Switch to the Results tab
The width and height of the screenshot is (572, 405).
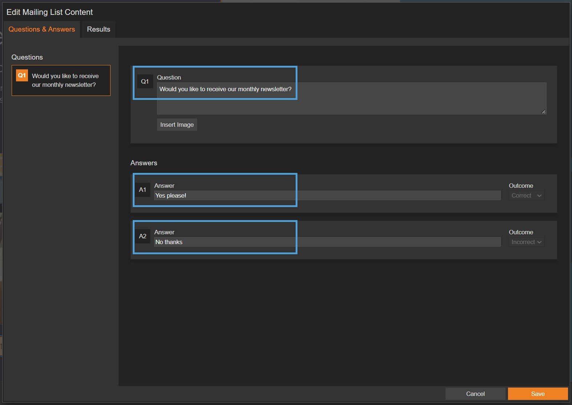98,29
